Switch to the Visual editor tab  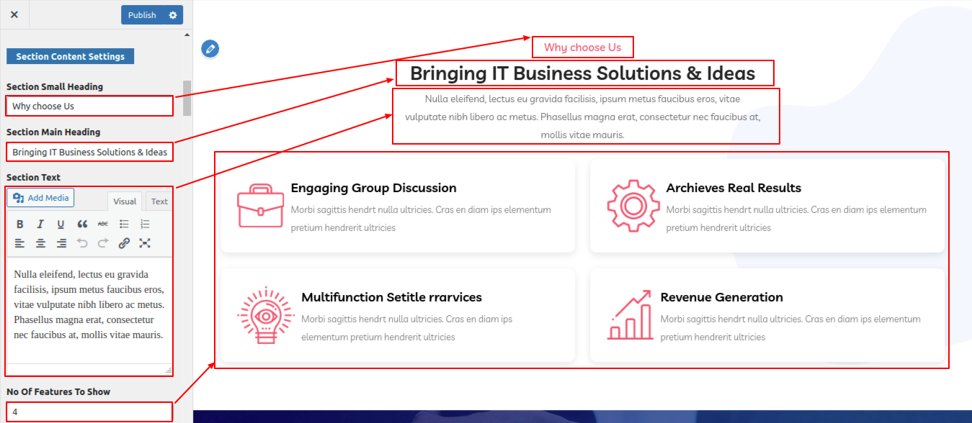[x=125, y=201]
